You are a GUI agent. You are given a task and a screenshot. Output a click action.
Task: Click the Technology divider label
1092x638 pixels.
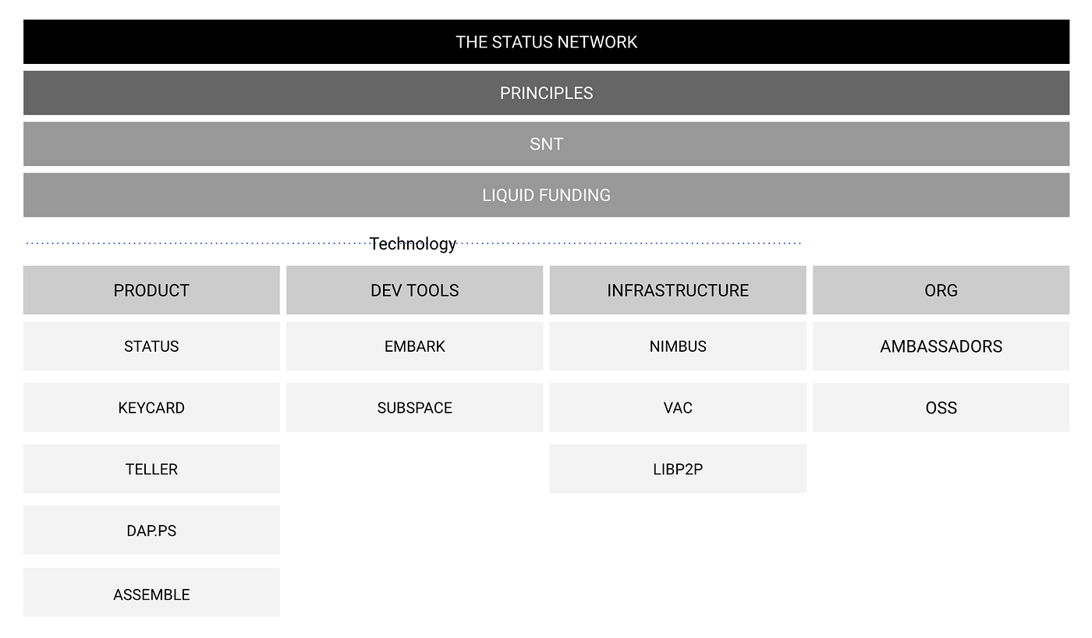(413, 243)
